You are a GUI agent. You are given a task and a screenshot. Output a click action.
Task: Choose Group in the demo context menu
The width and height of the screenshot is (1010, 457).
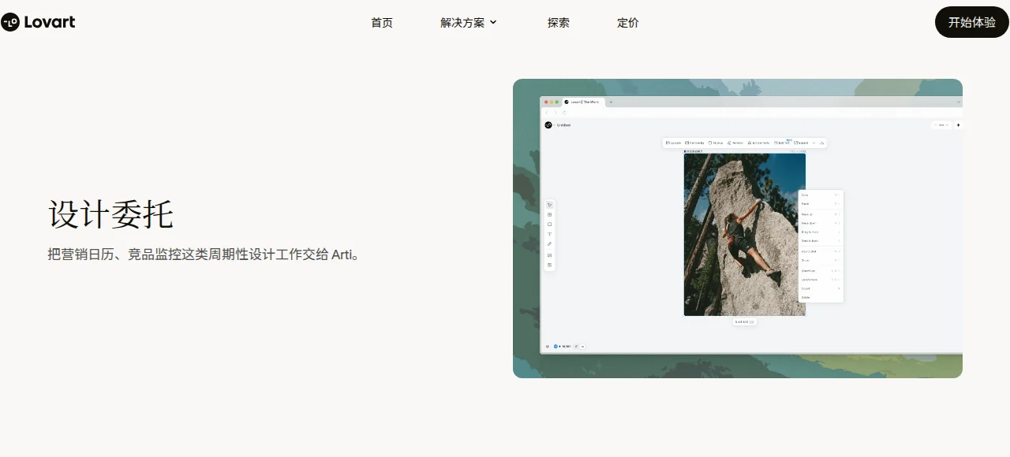pyautogui.click(x=821, y=260)
